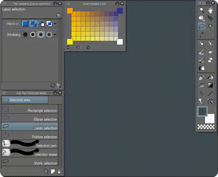Viewport: 218px width, 177px height.
Task: Choose Select from selection overlap mode
Action: [x=49, y=23]
